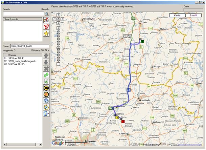Click the Name field Polen_082010_Tag27
206x150 pixels.
coord(29,46)
